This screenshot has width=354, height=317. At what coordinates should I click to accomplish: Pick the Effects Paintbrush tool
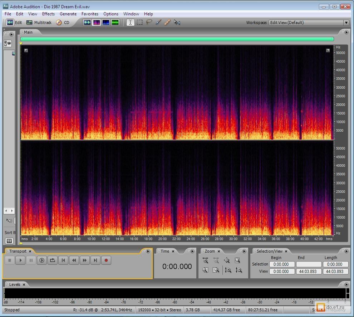tap(158, 23)
